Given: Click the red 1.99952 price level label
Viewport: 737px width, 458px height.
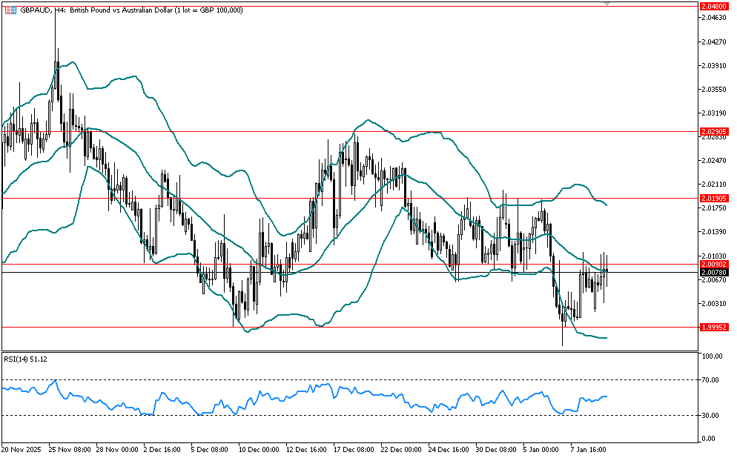Looking at the screenshot, I should coord(714,327).
